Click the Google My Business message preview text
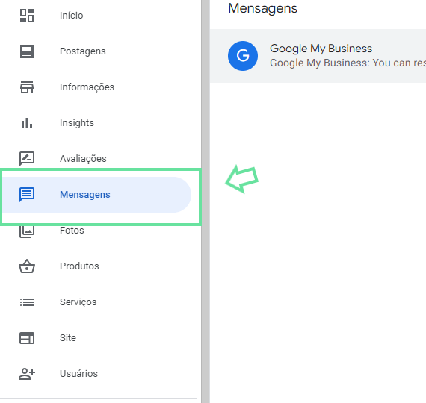426x403 pixels. pos(348,63)
